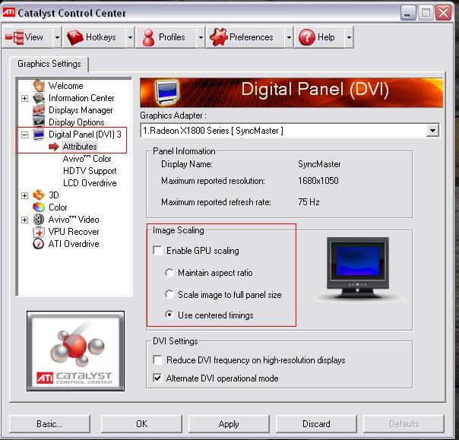
Task: Select LCD Overdrive in the tree
Action: [90, 183]
